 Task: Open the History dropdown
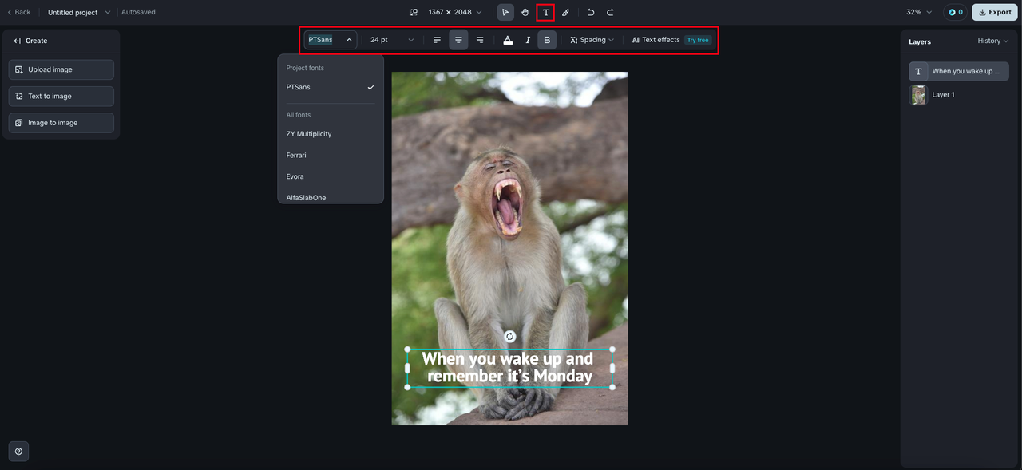(x=992, y=41)
